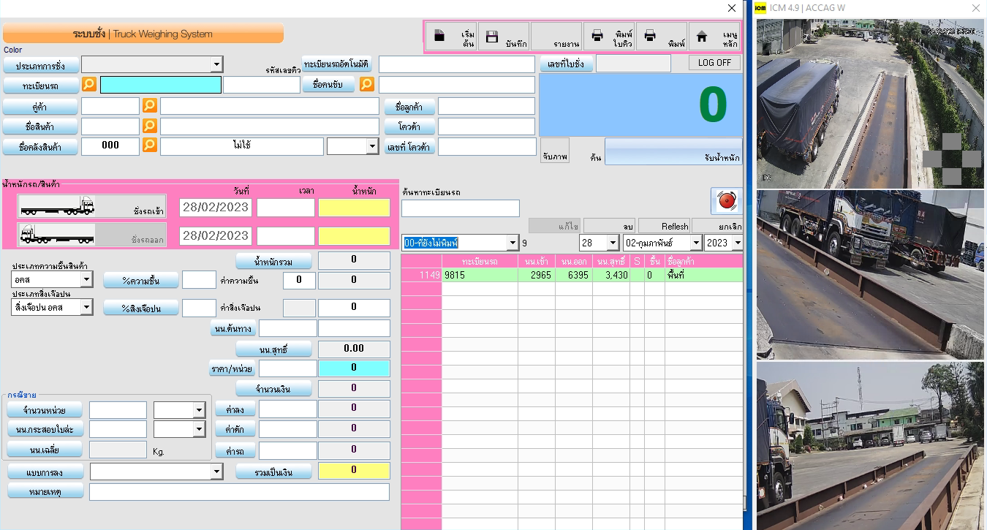This screenshot has width=987, height=530.
Task: Click the เริ่มต้น (new) toolbar icon
Action: [440, 36]
